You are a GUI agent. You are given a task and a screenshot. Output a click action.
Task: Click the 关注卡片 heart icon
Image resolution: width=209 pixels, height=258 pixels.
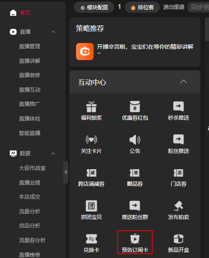[91, 140]
